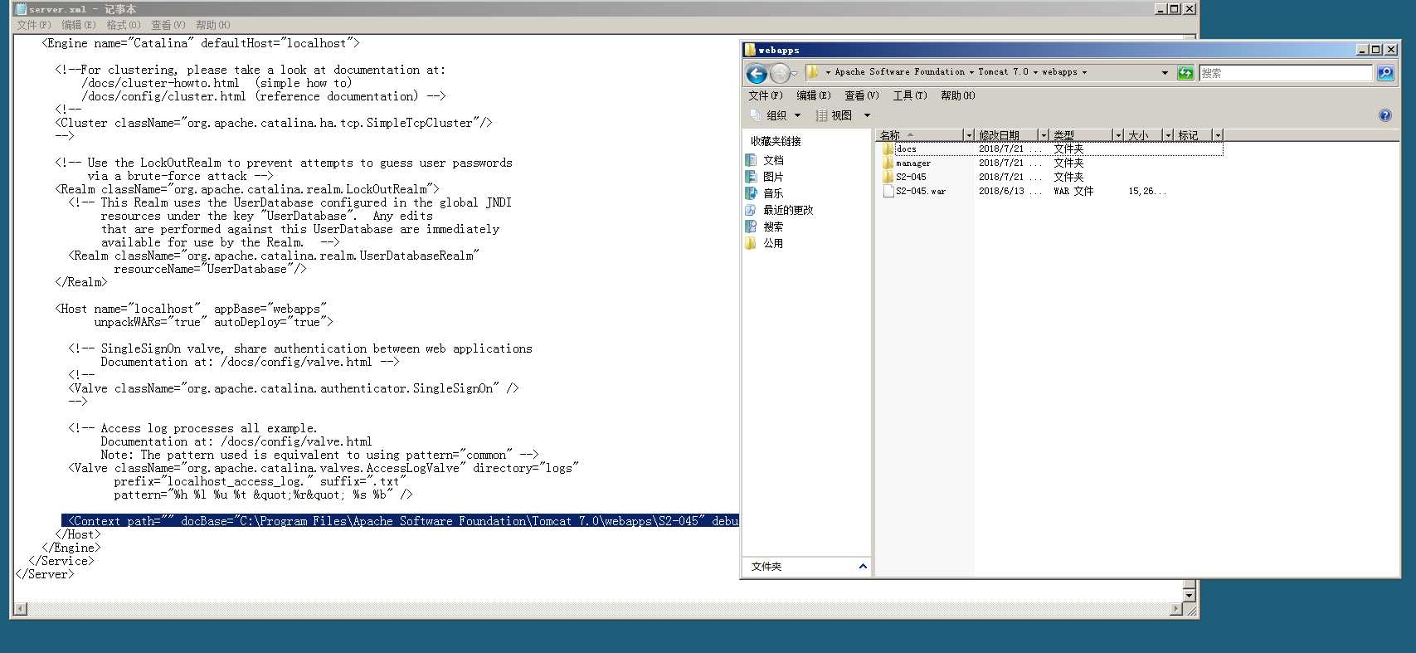Open Notepad 查看(V) menu
1416x653 pixels.
(x=168, y=25)
